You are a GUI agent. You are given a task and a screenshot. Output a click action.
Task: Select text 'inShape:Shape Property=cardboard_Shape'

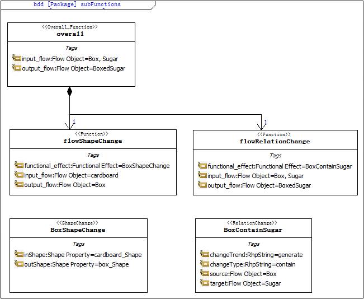[x=83, y=255]
